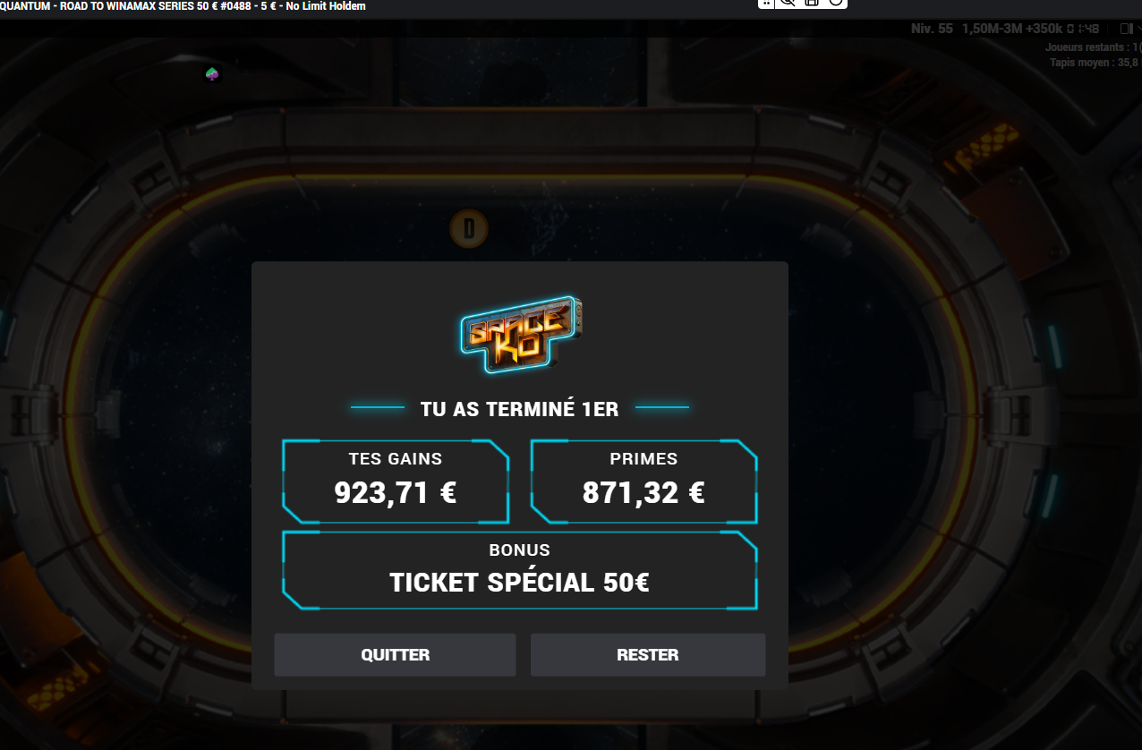
Task: Click the circular icon in snipping toolbar
Action: click(x=835, y=3)
